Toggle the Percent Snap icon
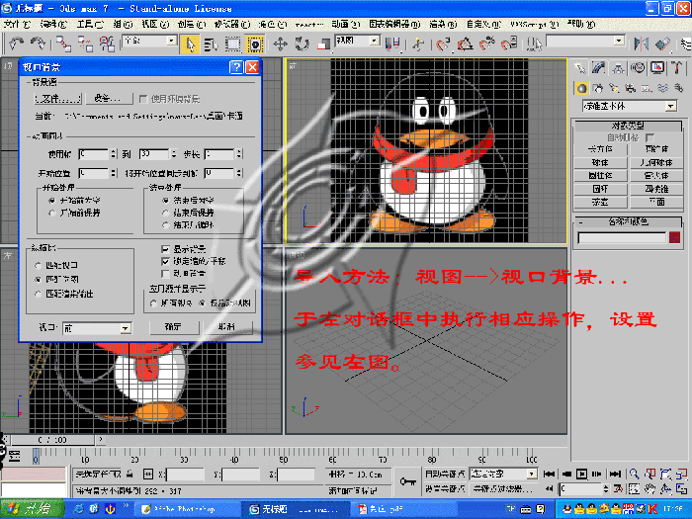This screenshot has width=692, height=519. coord(486,44)
